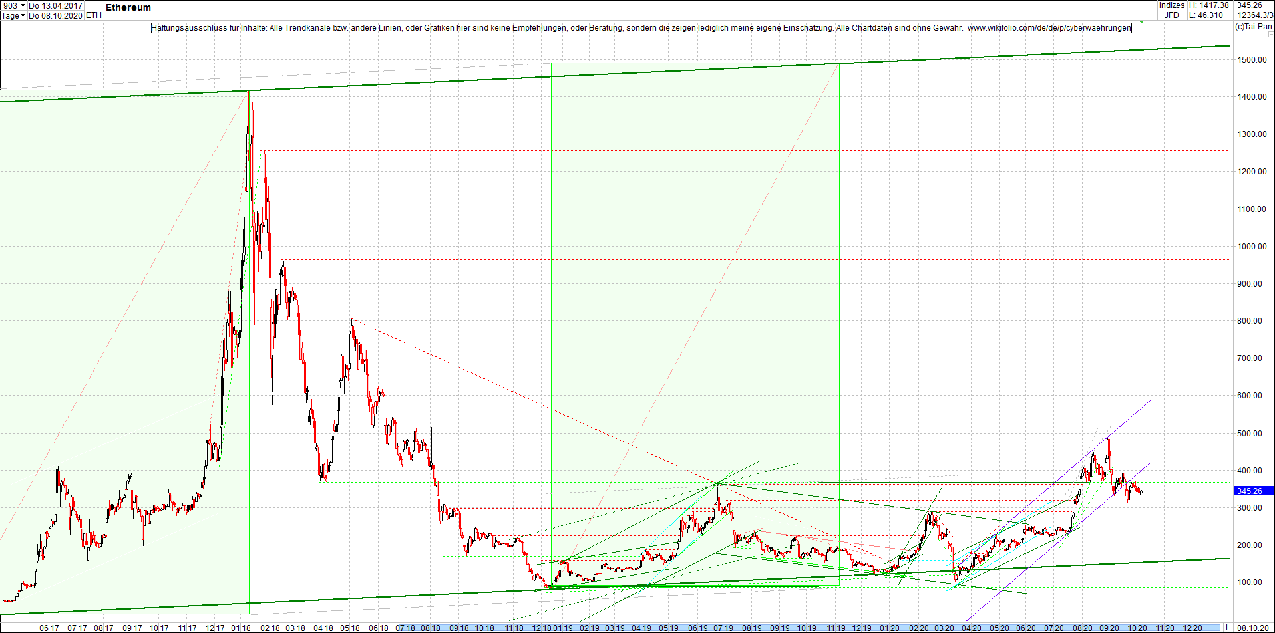Screen dimensions: 1275x633
Task: Click the high value H: 1417.38
Action: 1210,5
